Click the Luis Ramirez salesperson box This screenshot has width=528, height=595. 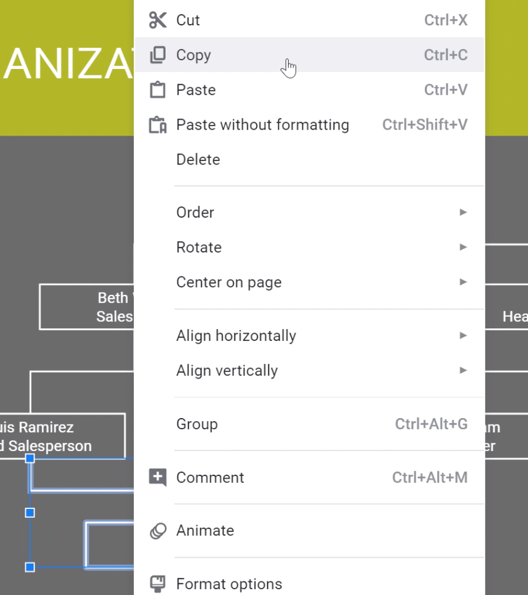pyautogui.click(x=59, y=436)
